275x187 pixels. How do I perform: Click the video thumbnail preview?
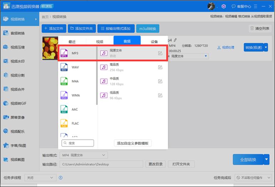[x=50, y=48]
